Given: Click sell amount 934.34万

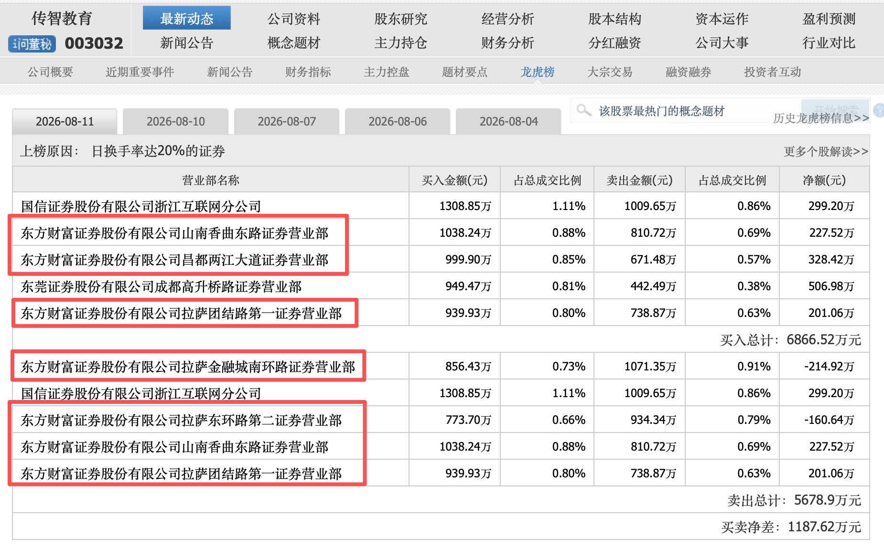Looking at the screenshot, I should [653, 420].
